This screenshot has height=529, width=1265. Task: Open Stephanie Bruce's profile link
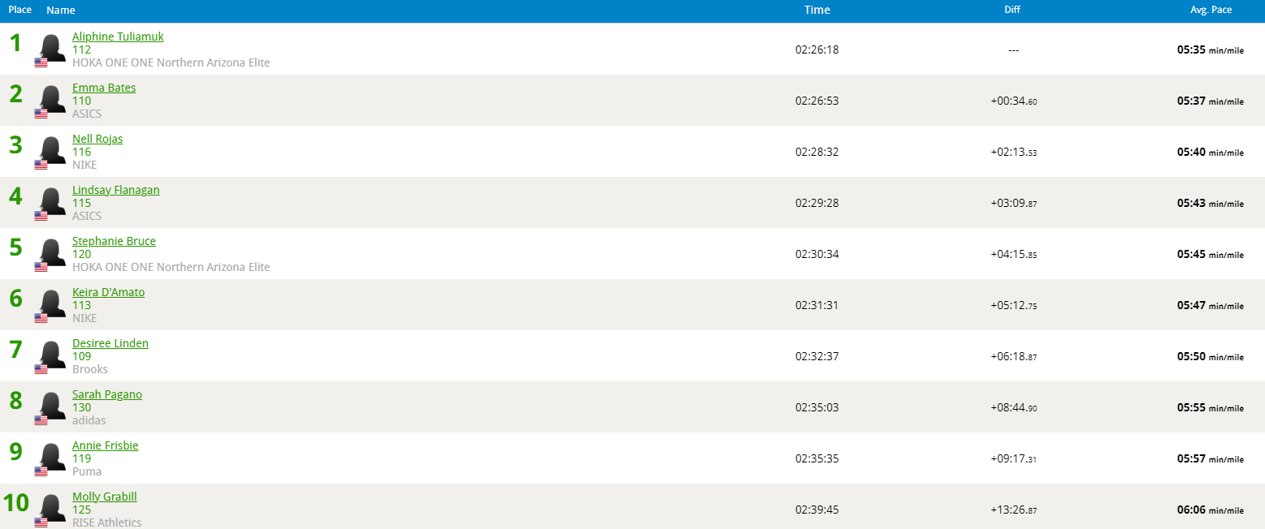[114, 241]
